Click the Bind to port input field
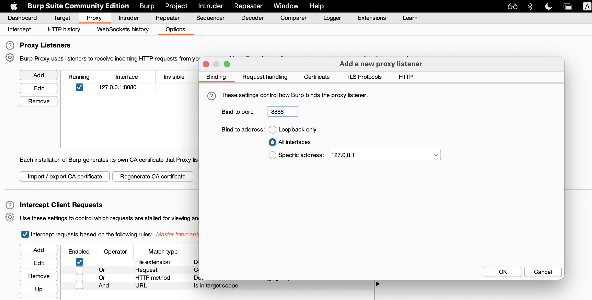This screenshot has width=592, height=300. tap(283, 112)
